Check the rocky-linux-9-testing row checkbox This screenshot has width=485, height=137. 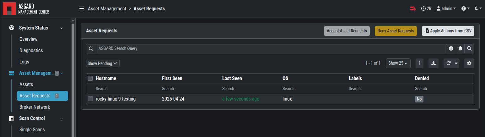[x=90, y=99]
